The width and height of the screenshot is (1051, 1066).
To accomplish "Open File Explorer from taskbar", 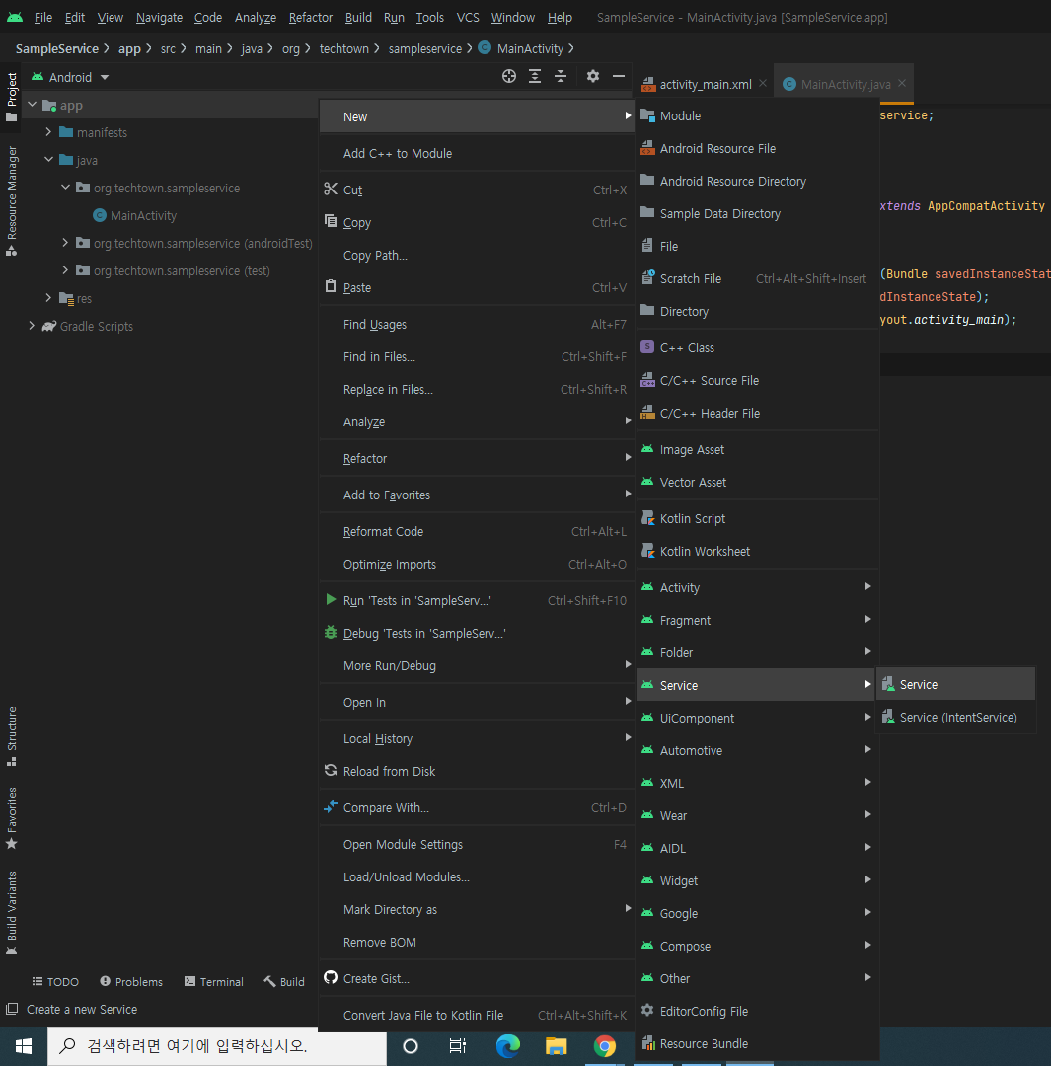I will [x=556, y=1046].
